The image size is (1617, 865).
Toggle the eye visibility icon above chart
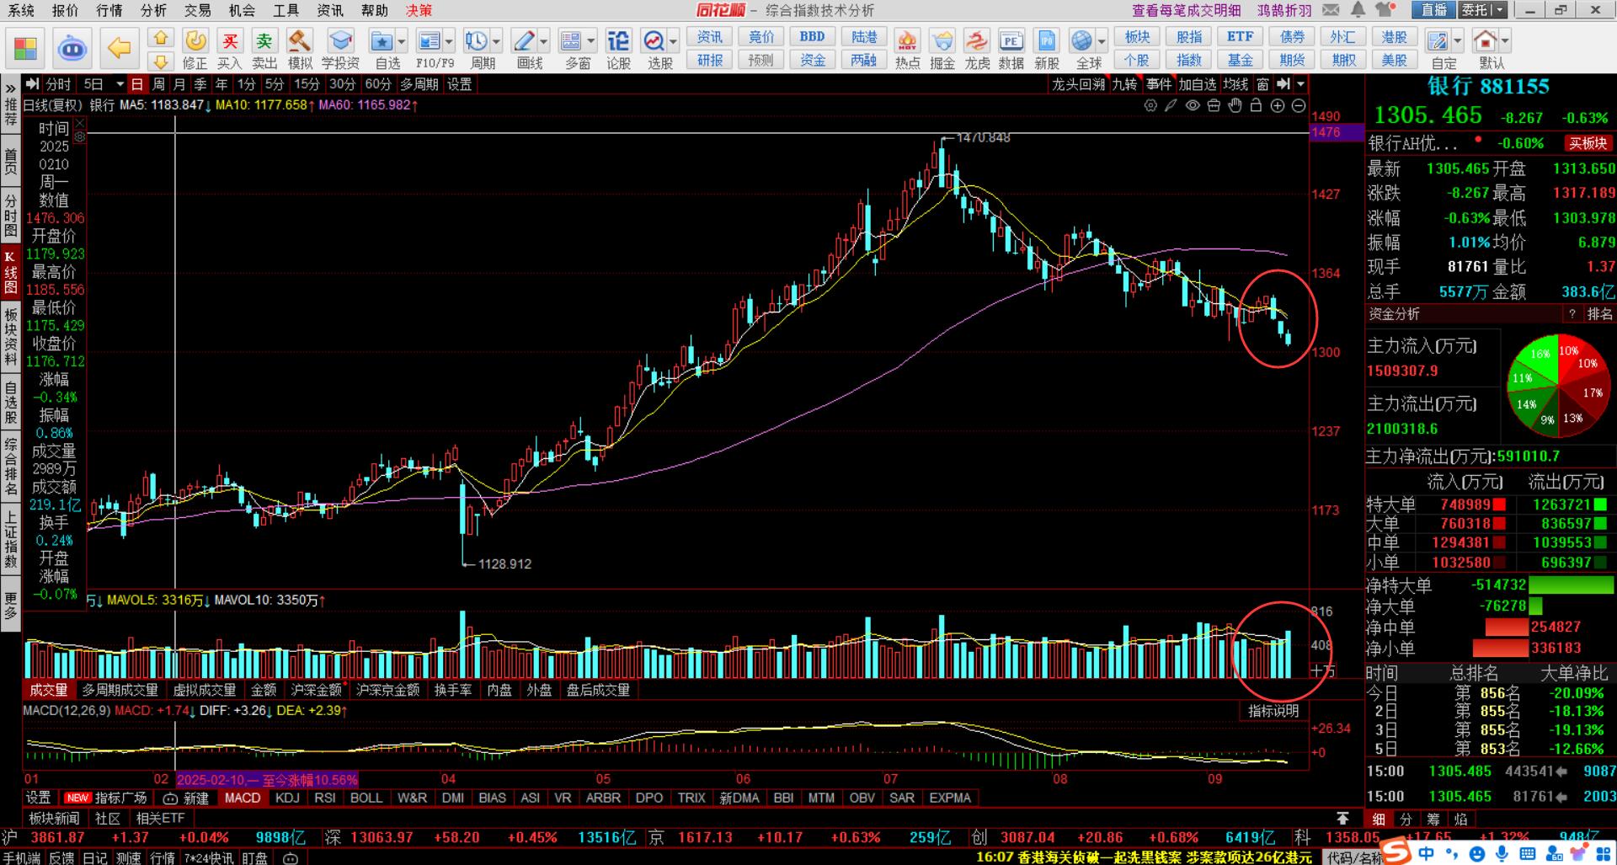coord(1193,105)
